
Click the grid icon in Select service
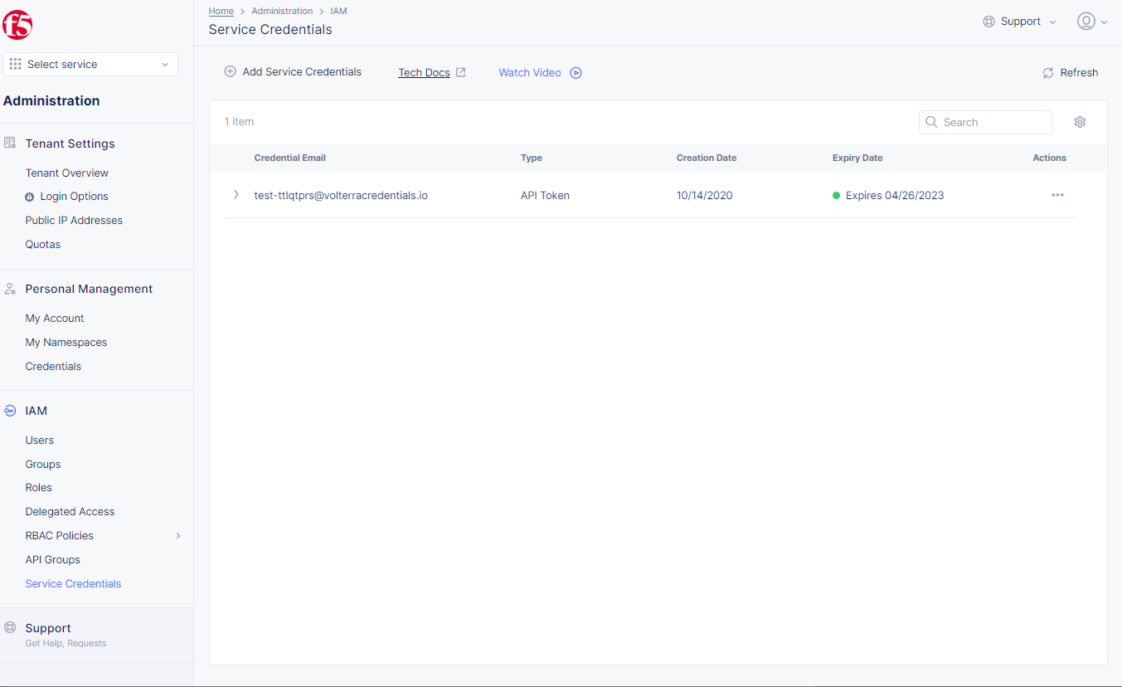tap(15, 64)
